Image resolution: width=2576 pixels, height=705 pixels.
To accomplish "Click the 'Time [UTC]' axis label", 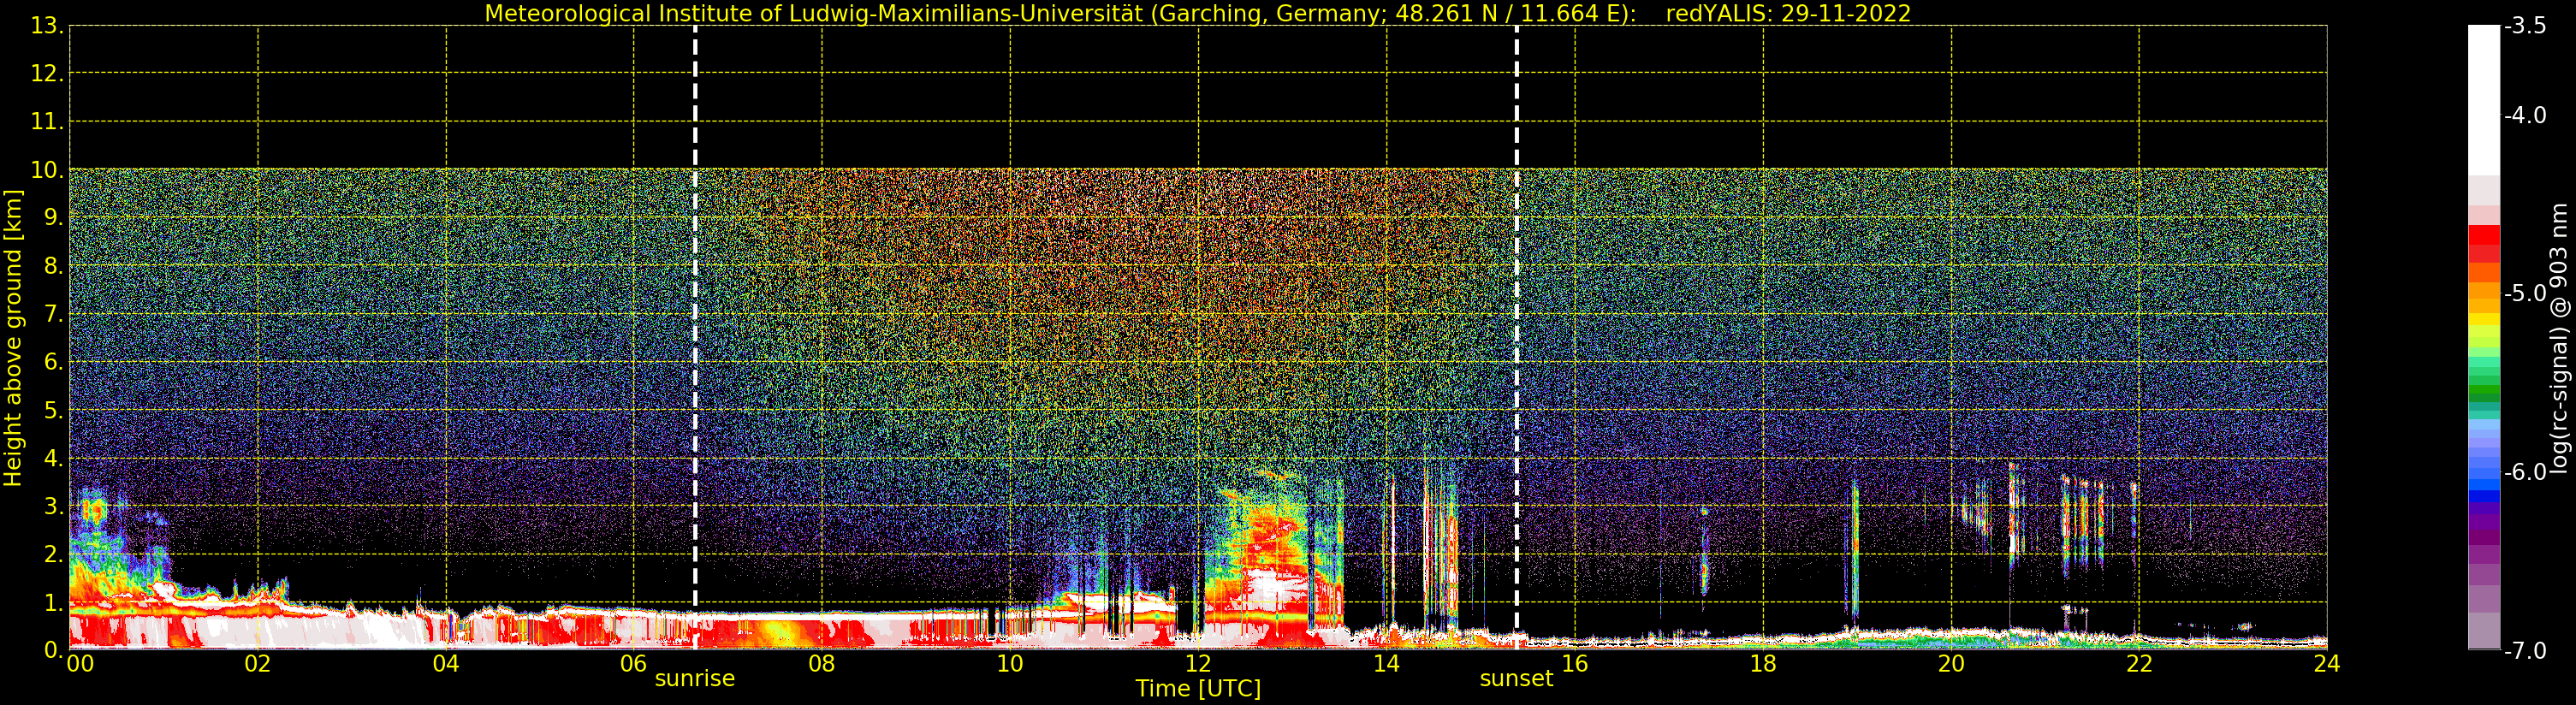I will [1198, 689].
